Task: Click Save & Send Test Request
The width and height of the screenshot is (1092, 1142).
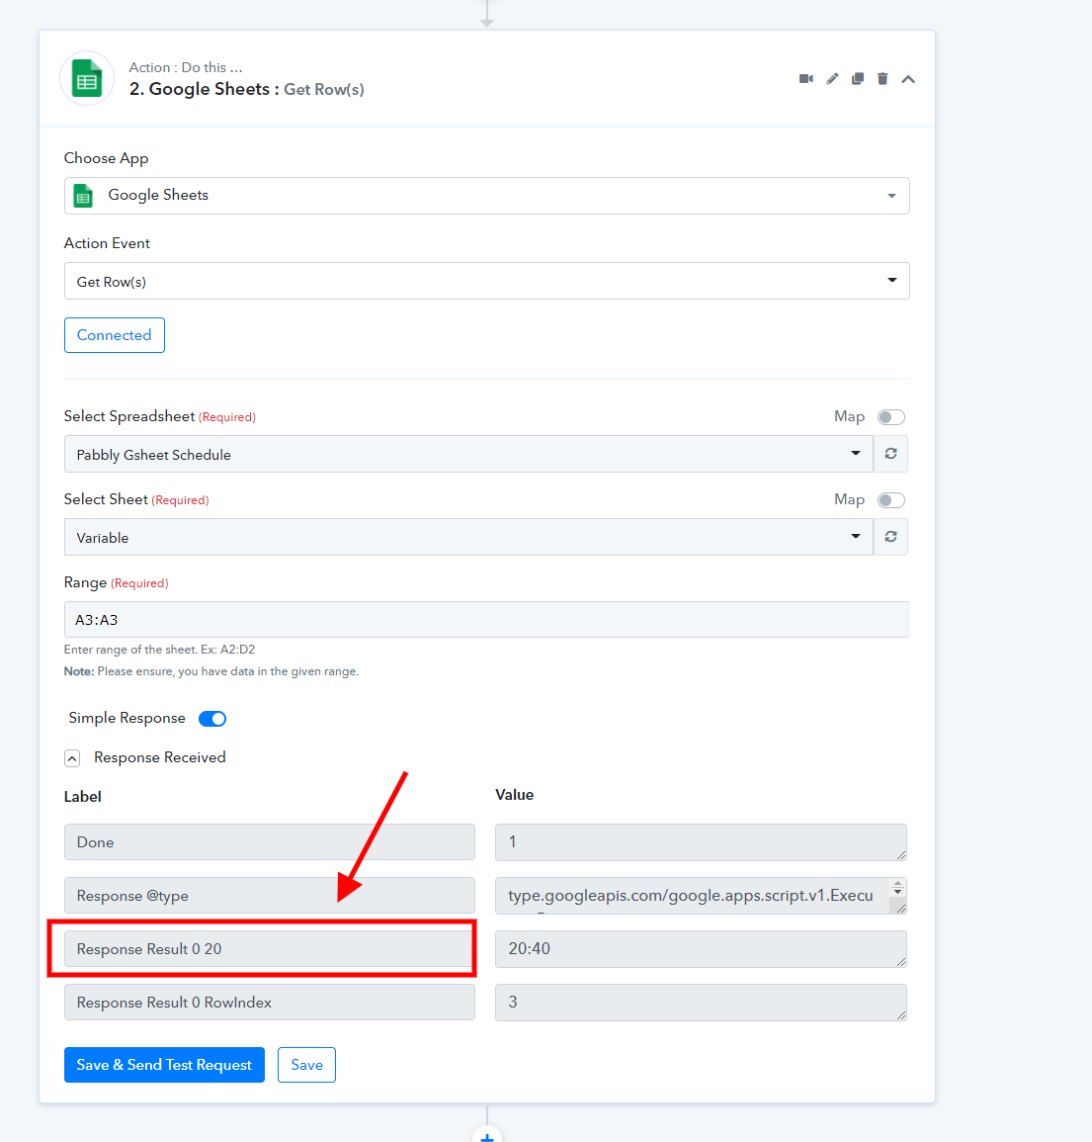Action: (x=164, y=1065)
